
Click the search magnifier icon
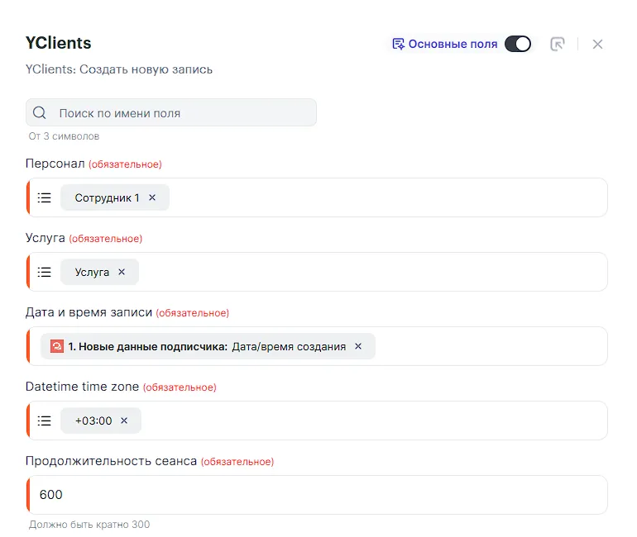click(40, 112)
